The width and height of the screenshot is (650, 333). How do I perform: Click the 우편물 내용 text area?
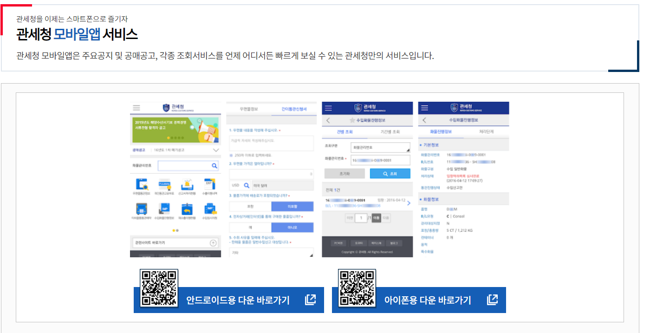[272, 143]
